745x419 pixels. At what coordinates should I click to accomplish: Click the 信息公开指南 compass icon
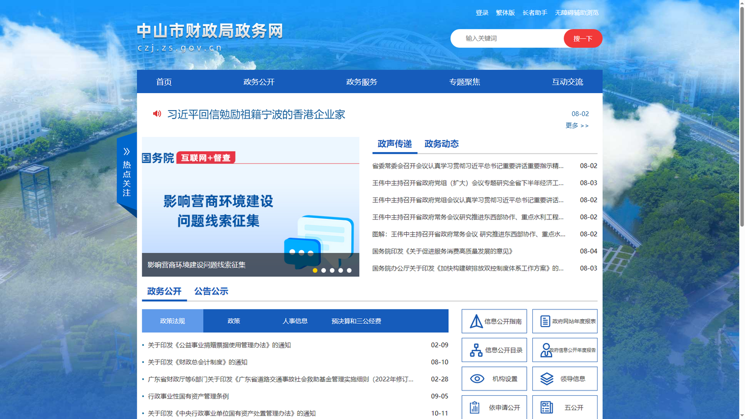pyautogui.click(x=476, y=321)
